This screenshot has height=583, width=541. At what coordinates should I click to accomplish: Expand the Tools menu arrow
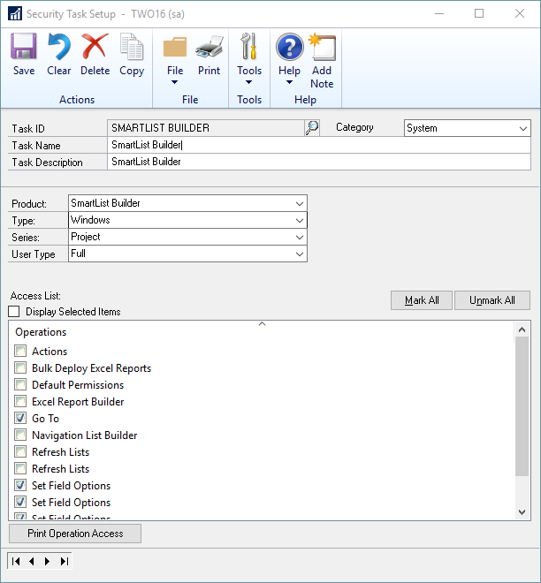pyautogui.click(x=249, y=82)
